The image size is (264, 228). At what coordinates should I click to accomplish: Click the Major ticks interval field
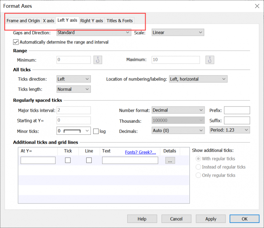(74, 110)
